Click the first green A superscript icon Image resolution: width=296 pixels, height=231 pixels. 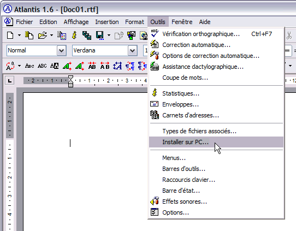[67, 66]
